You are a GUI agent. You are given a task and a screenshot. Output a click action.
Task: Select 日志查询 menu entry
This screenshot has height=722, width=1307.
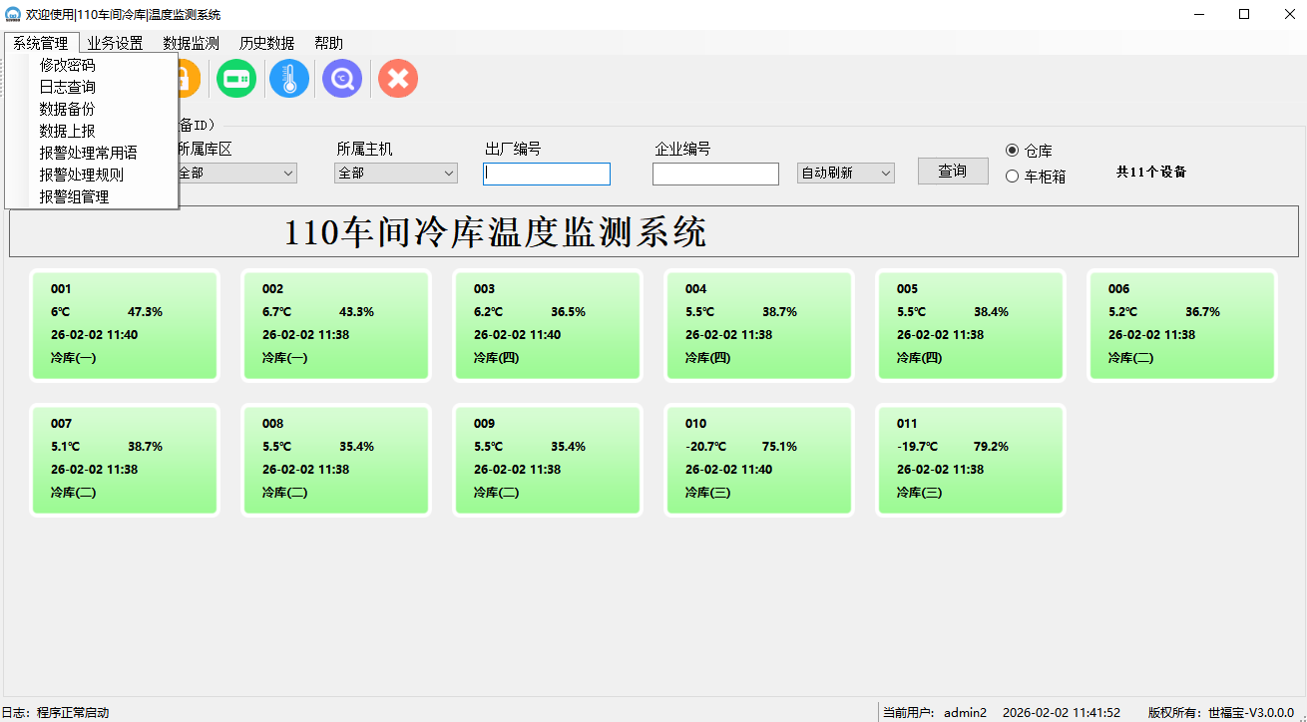[68, 87]
